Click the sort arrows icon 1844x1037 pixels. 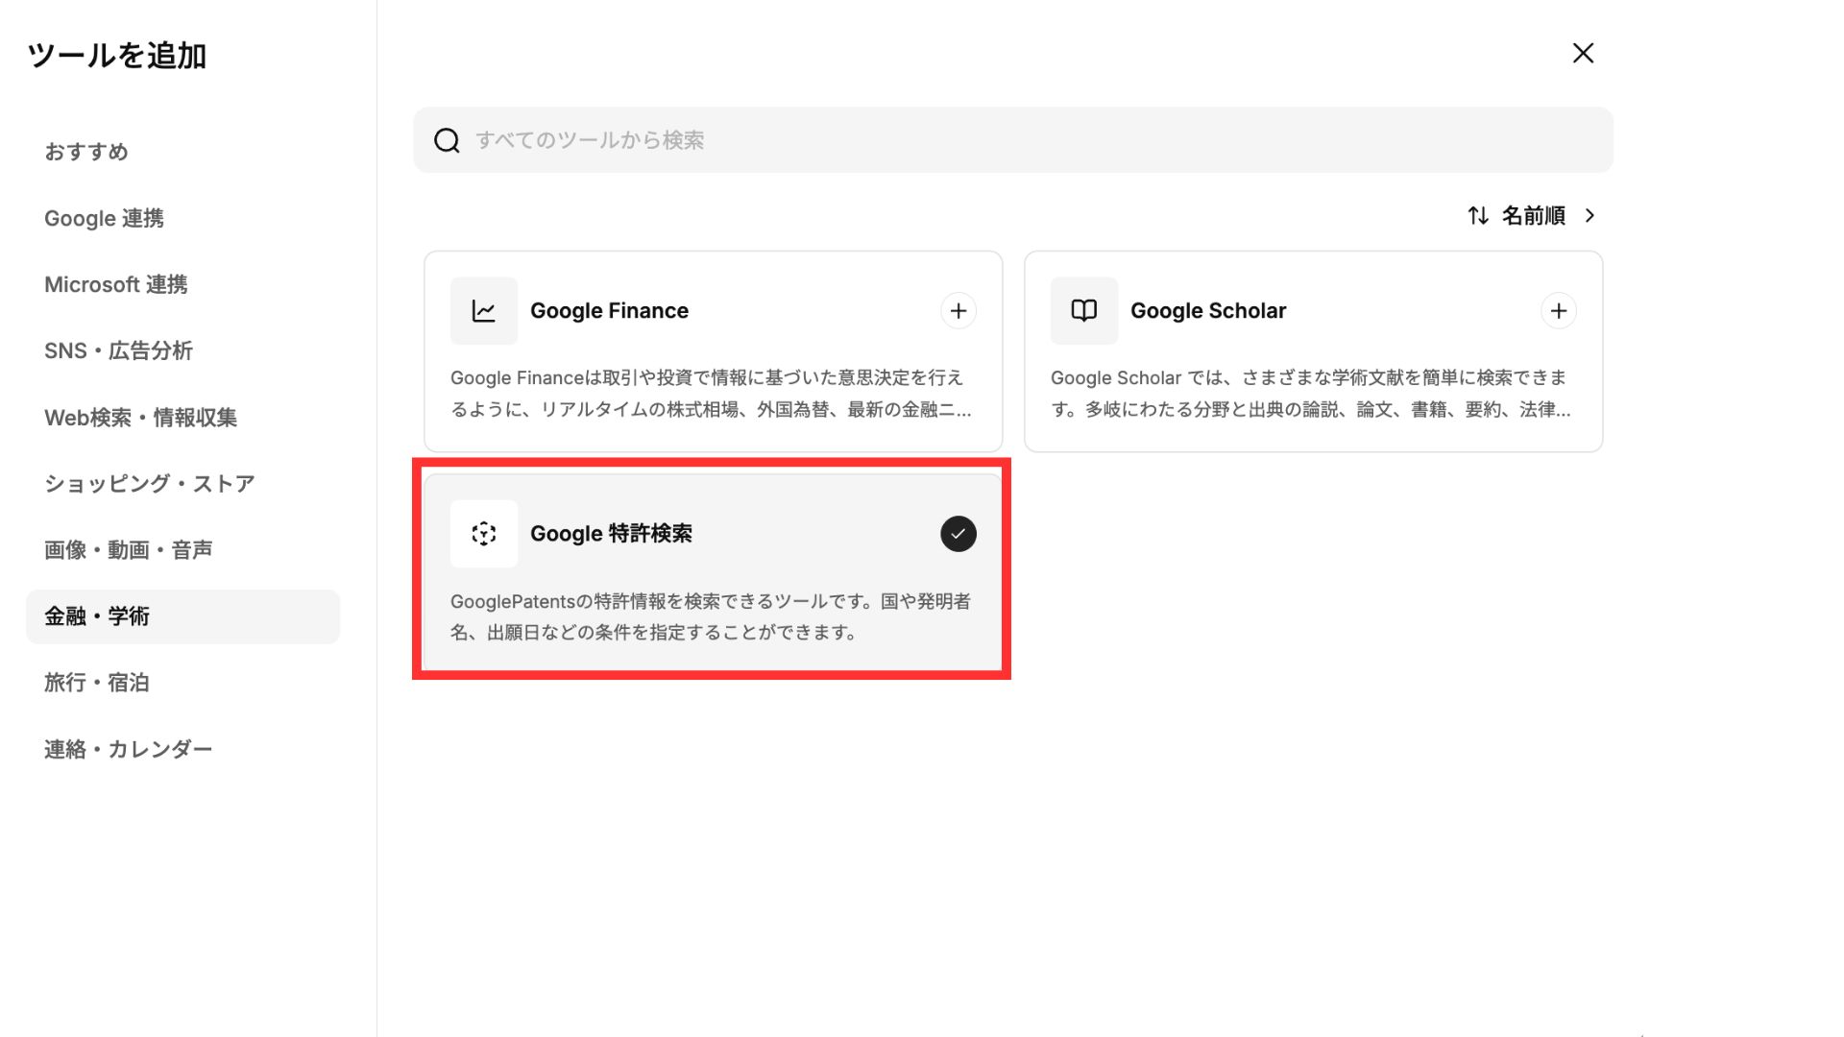pos(1478,216)
